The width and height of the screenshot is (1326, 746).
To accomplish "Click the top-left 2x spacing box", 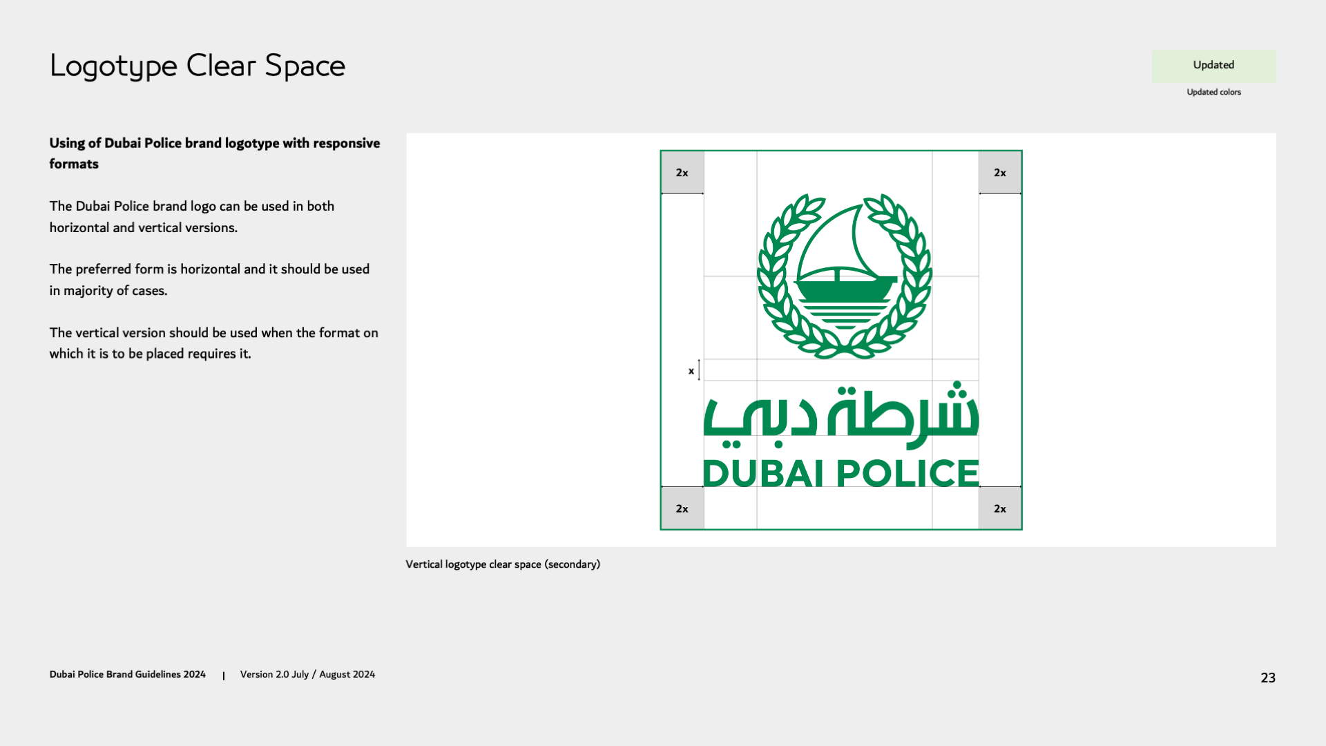I will coord(682,173).
